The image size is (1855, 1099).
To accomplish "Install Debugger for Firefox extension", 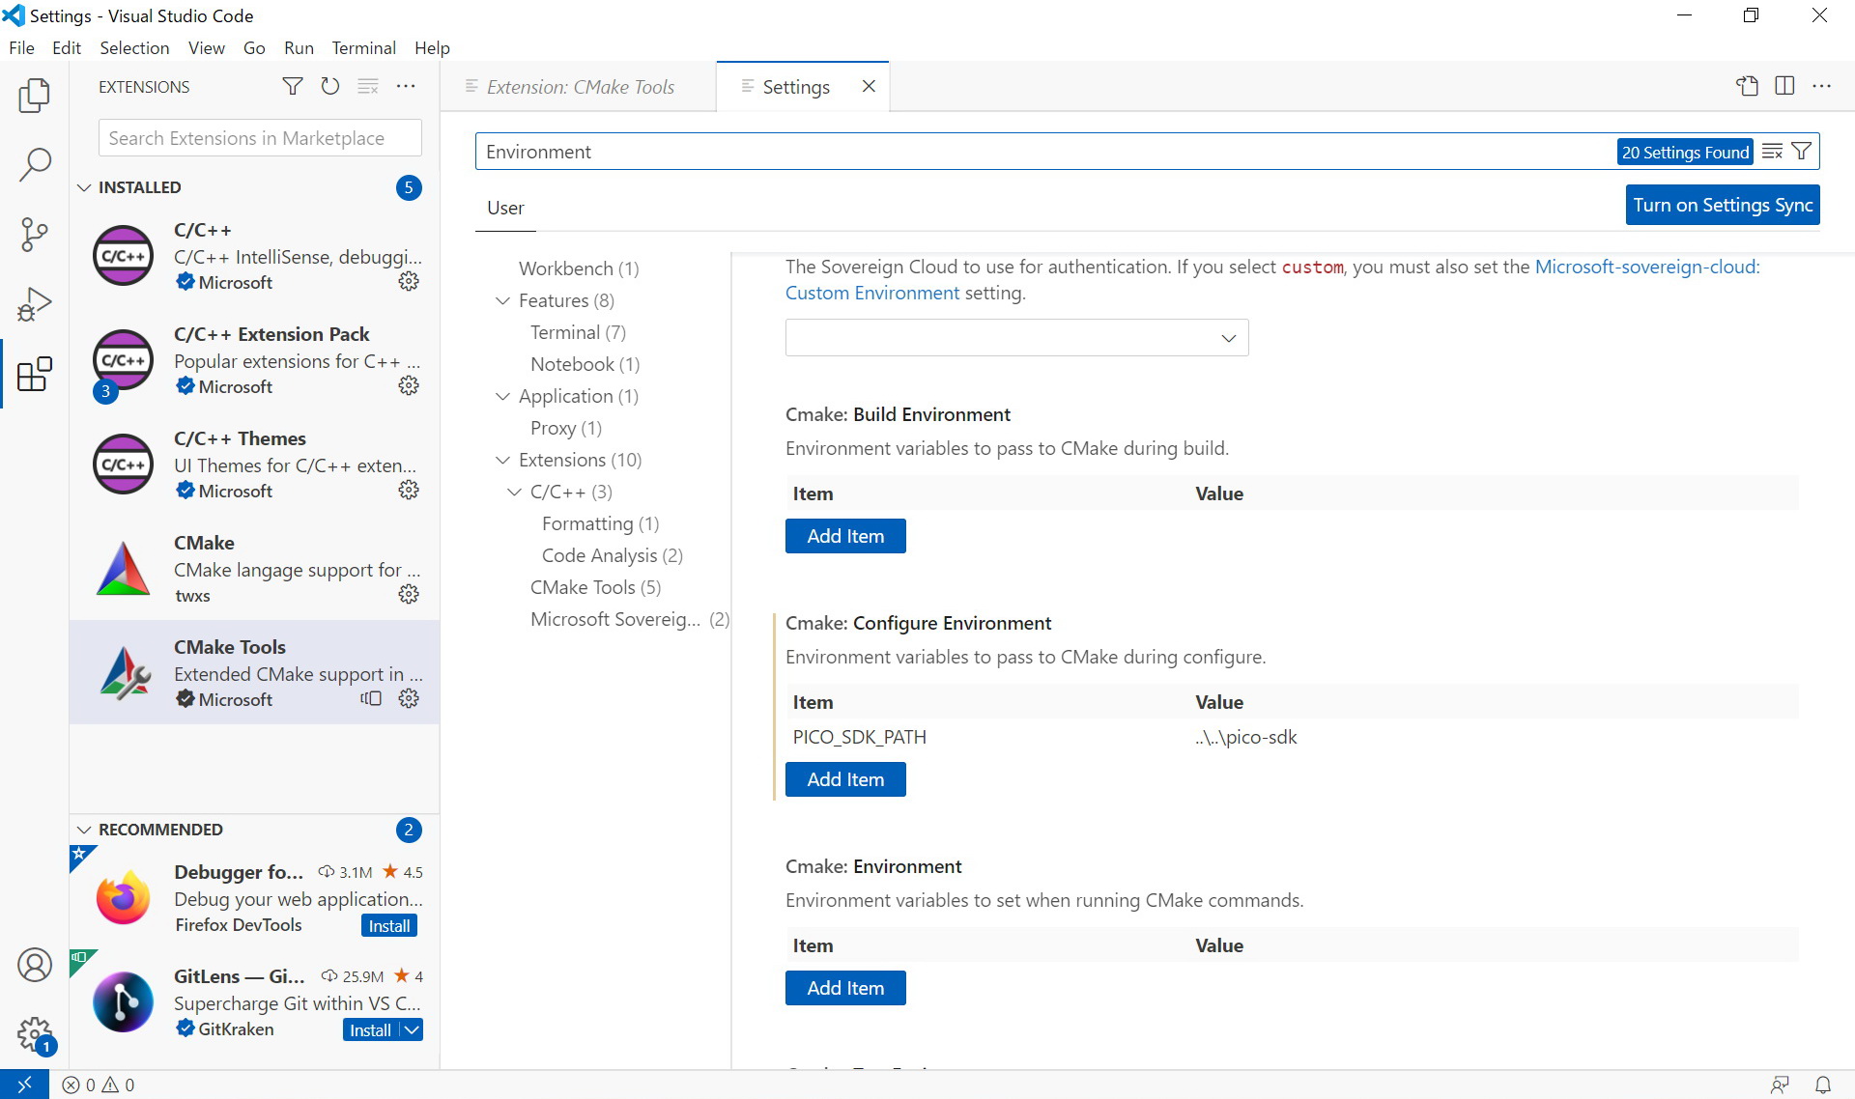I will pyautogui.click(x=389, y=925).
